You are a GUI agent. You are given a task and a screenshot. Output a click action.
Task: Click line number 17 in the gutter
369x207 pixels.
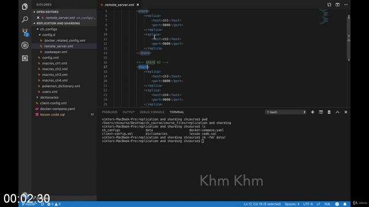coord(105,67)
